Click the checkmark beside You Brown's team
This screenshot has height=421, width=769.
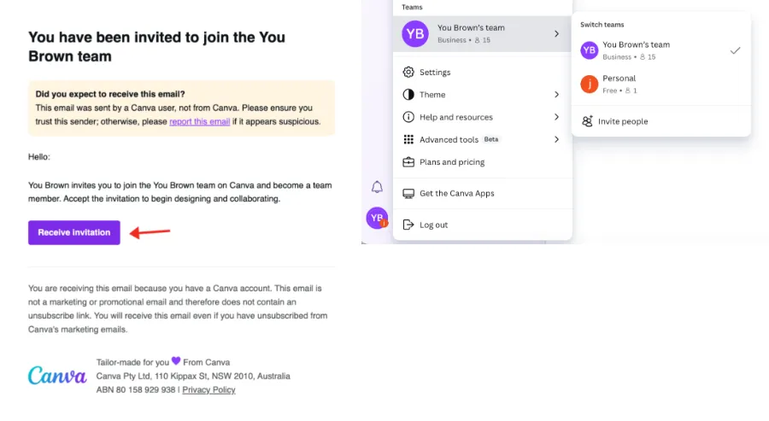(x=735, y=50)
